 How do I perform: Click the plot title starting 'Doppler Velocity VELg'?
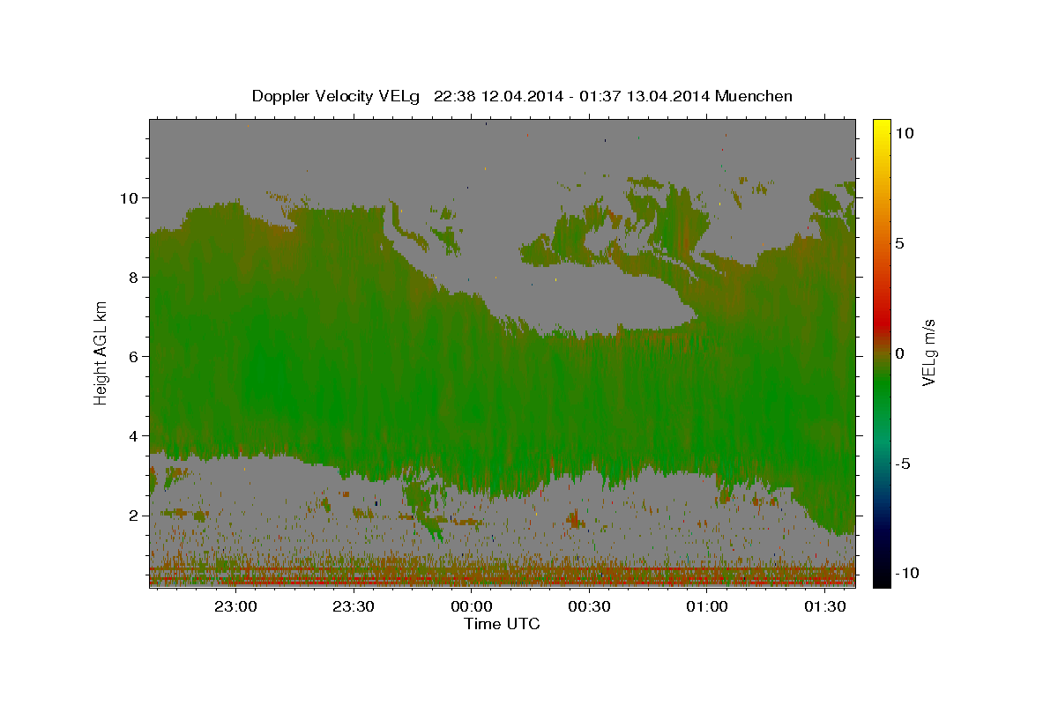pyautogui.click(x=522, y=96)
